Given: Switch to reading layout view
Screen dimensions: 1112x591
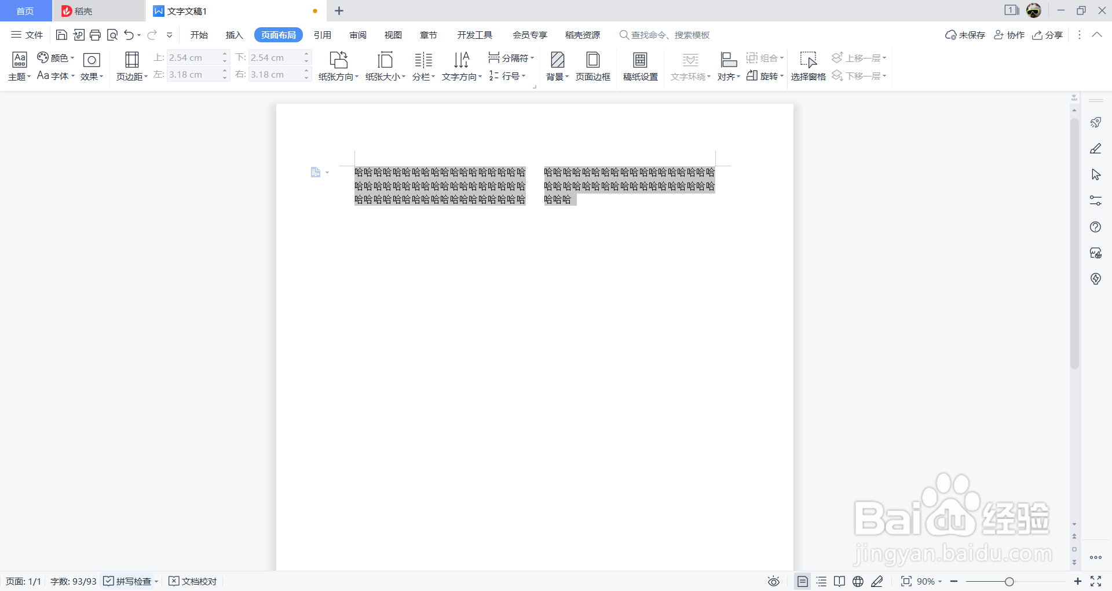Looking at the screenshot, I should coord(839,581).
